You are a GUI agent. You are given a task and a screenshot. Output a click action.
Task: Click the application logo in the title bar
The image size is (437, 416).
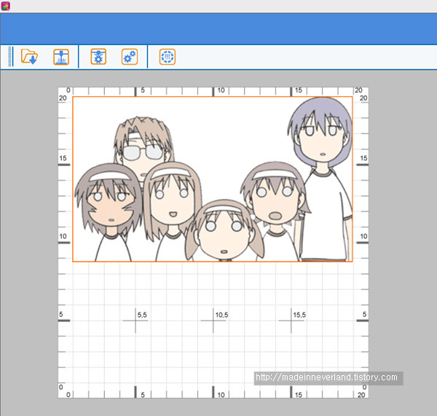5,6
